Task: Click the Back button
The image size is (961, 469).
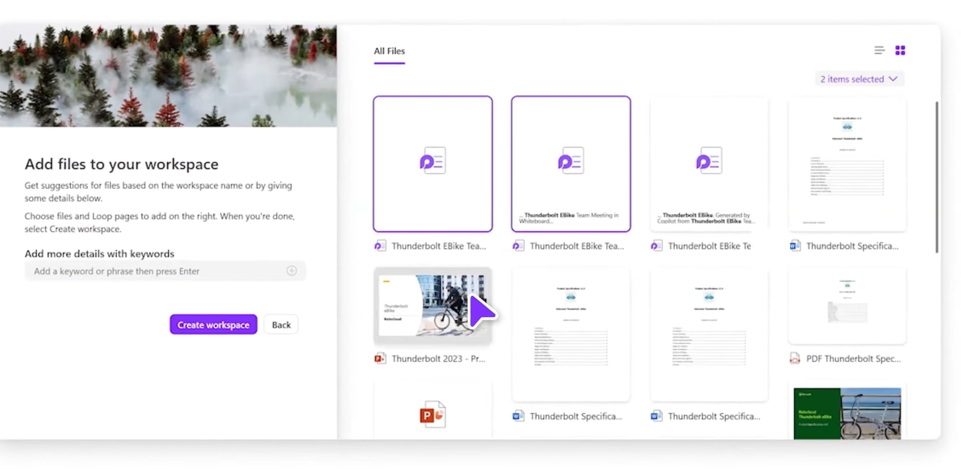Action: coord(281,325)
